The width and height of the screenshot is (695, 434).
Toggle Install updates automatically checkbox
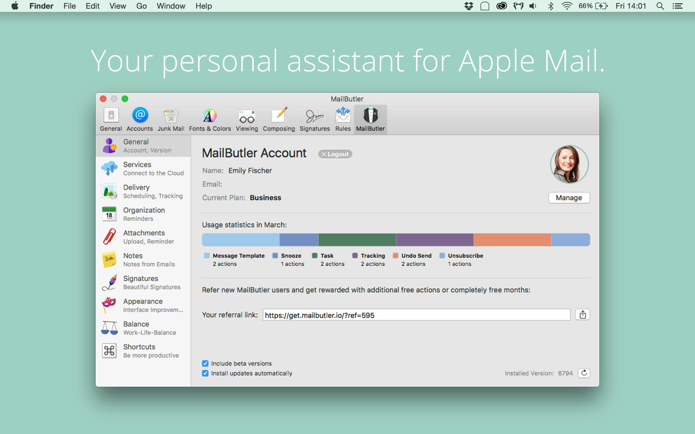tap(205, 373)
